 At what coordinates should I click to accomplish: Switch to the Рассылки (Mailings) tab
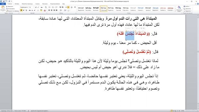[x=45, y=4]
